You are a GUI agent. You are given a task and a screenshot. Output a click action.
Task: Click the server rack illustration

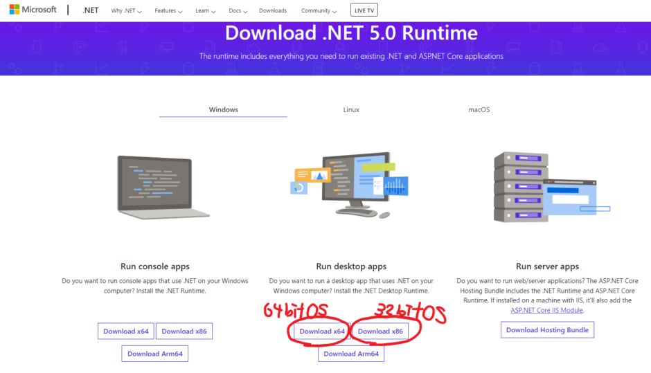(547, 187)
